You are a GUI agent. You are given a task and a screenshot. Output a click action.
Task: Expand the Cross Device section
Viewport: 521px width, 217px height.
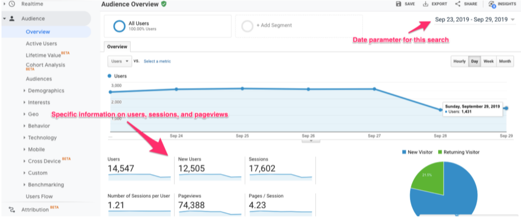tap(24, 161)
